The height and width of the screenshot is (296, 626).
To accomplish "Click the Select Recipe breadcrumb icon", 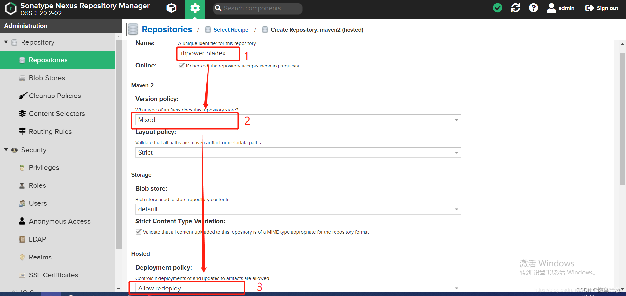I will 208,30.
